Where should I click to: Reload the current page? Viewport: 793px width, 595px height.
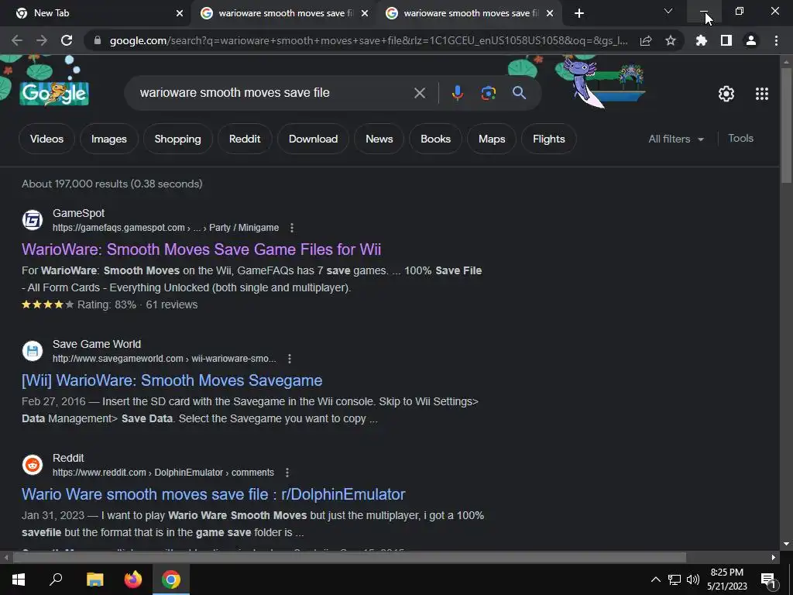pyautogui.click(x=67, y=40)
